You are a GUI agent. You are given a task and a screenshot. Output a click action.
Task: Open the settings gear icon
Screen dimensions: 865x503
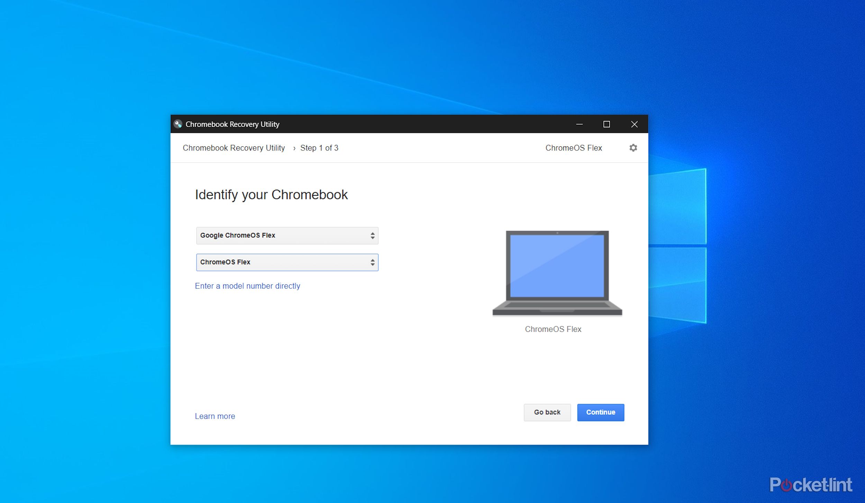coord(633,148)
